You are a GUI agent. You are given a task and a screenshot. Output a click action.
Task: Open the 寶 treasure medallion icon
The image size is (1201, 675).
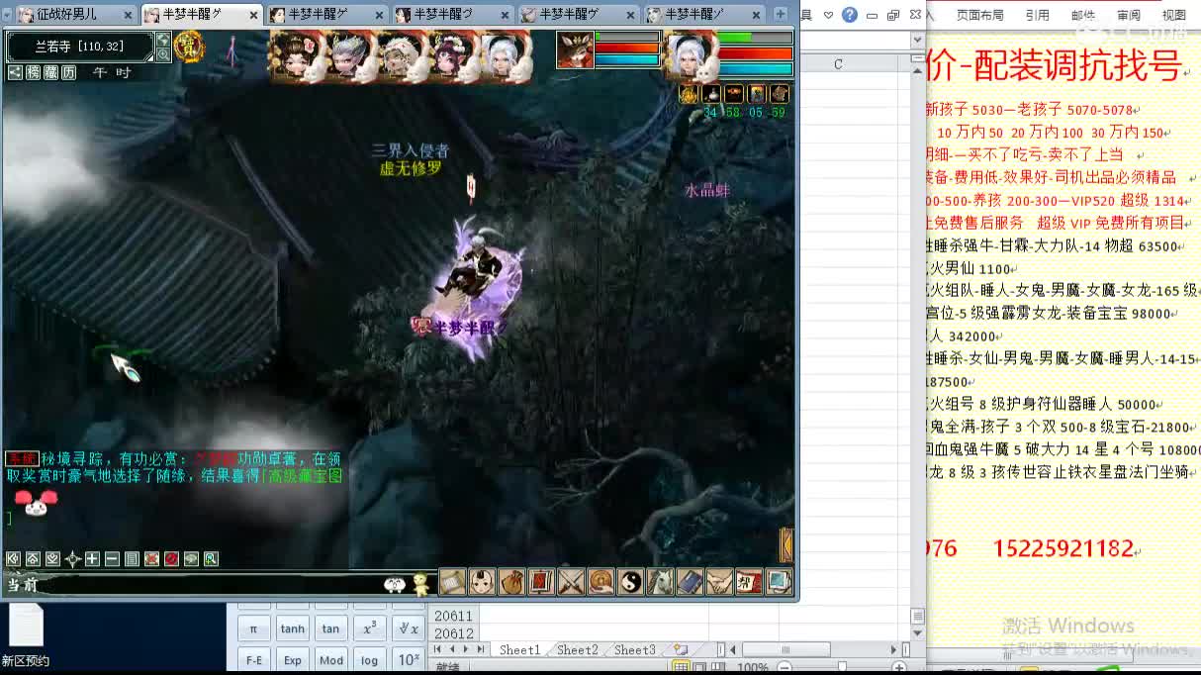tap(189, 46)
